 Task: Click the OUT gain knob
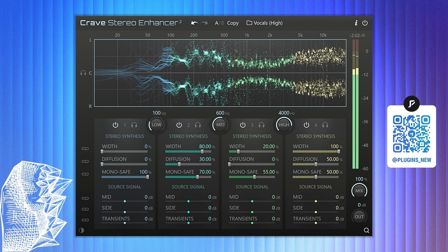(359, 217)
